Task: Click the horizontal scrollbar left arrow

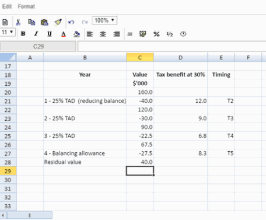Action: tap(3, 215)
